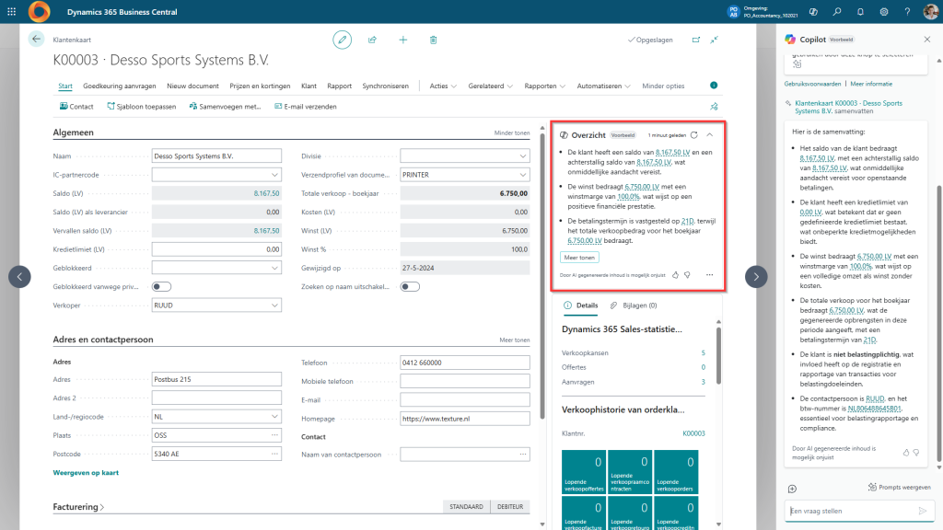Toggle Geblokkeerd vanwege privacy switch
The height and width of the screenshot is (530, 943).
(161, 287)
